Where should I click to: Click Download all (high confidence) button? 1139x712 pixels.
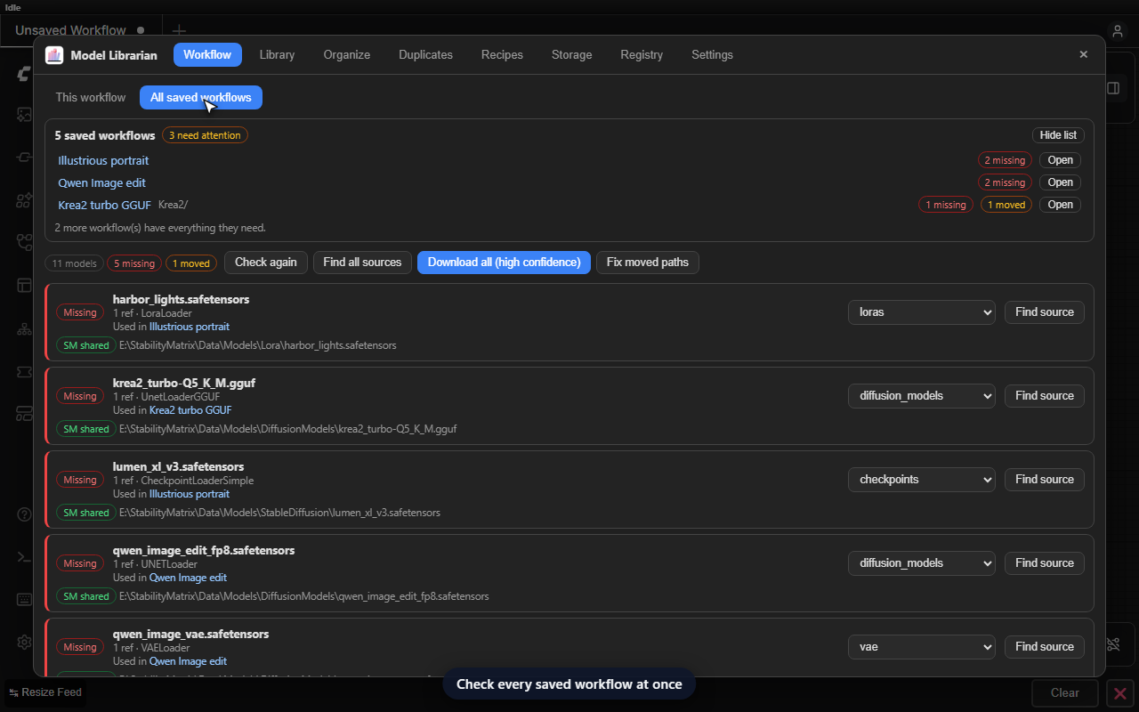504,263
